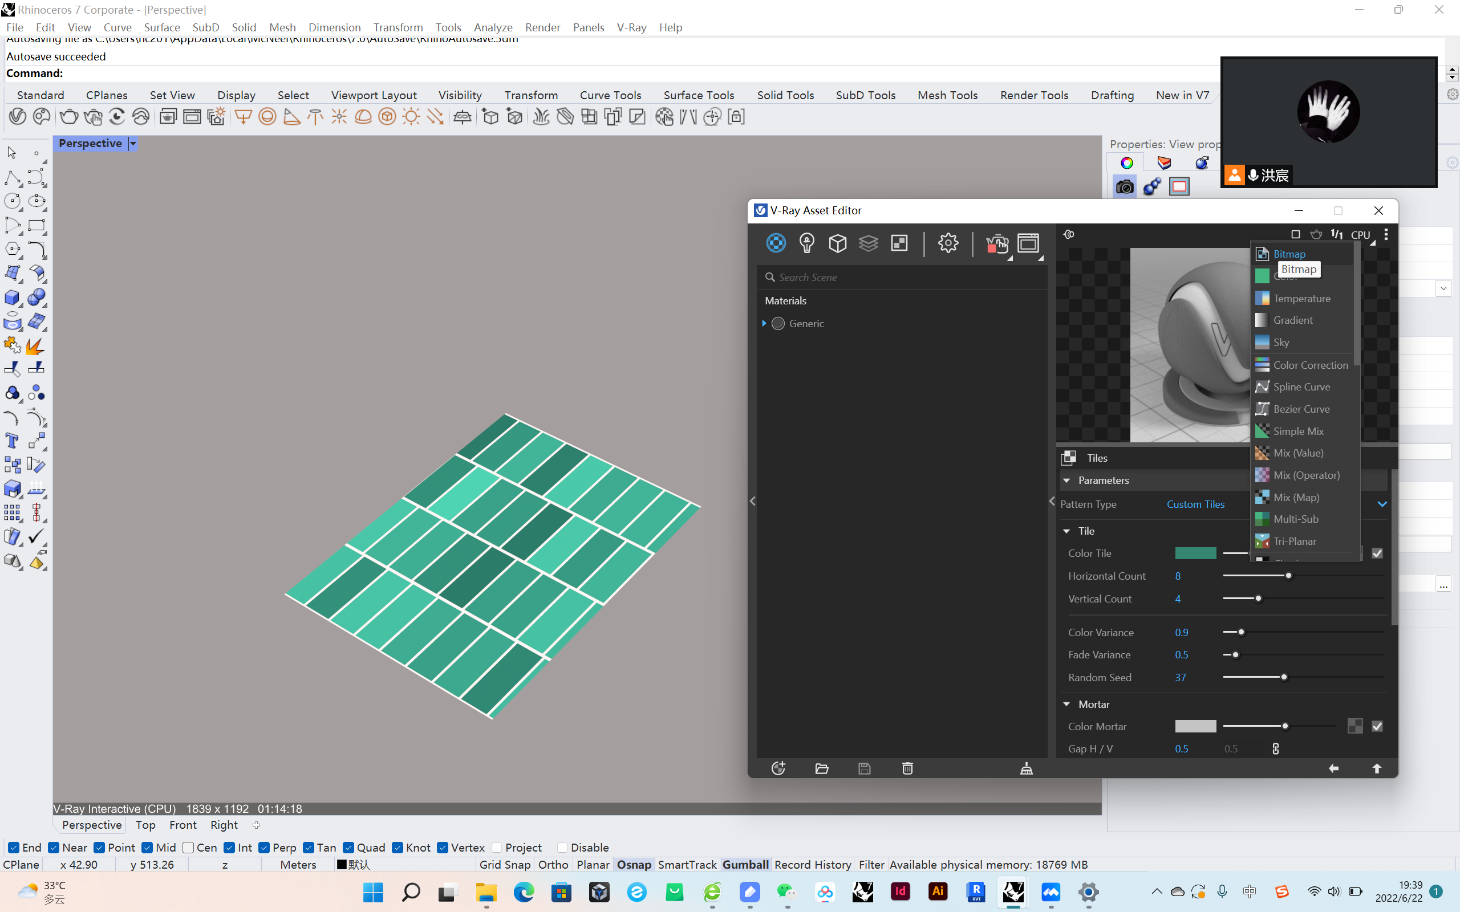Toggle Gumball in status bar
The height and width of the screenshot is (912, 1460).
745,864
